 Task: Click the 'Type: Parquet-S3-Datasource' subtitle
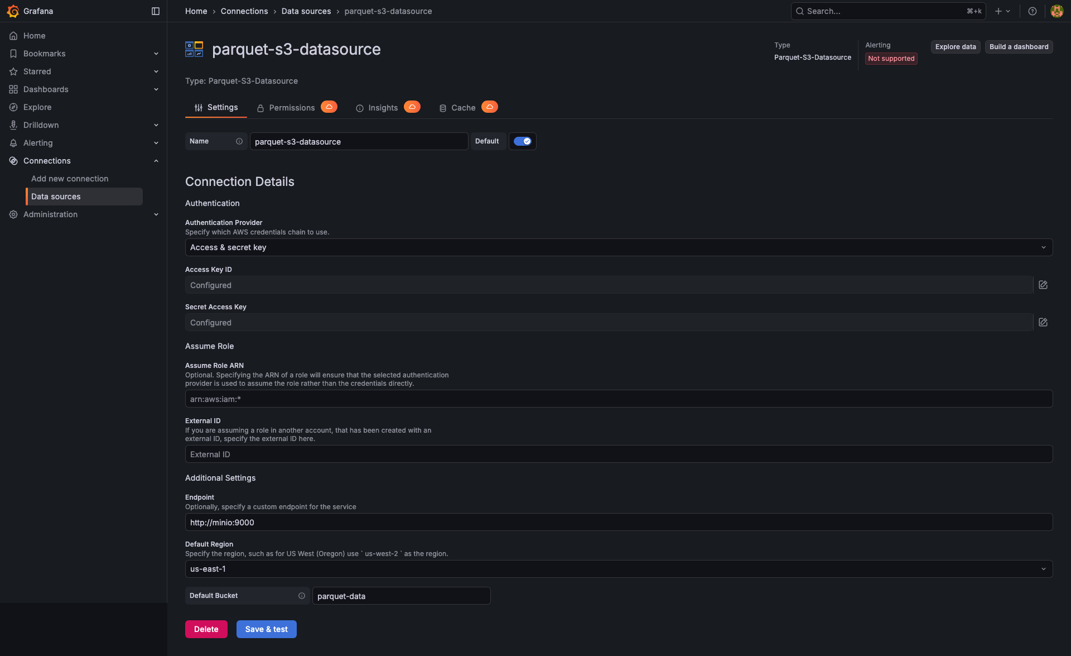(242, 81)
